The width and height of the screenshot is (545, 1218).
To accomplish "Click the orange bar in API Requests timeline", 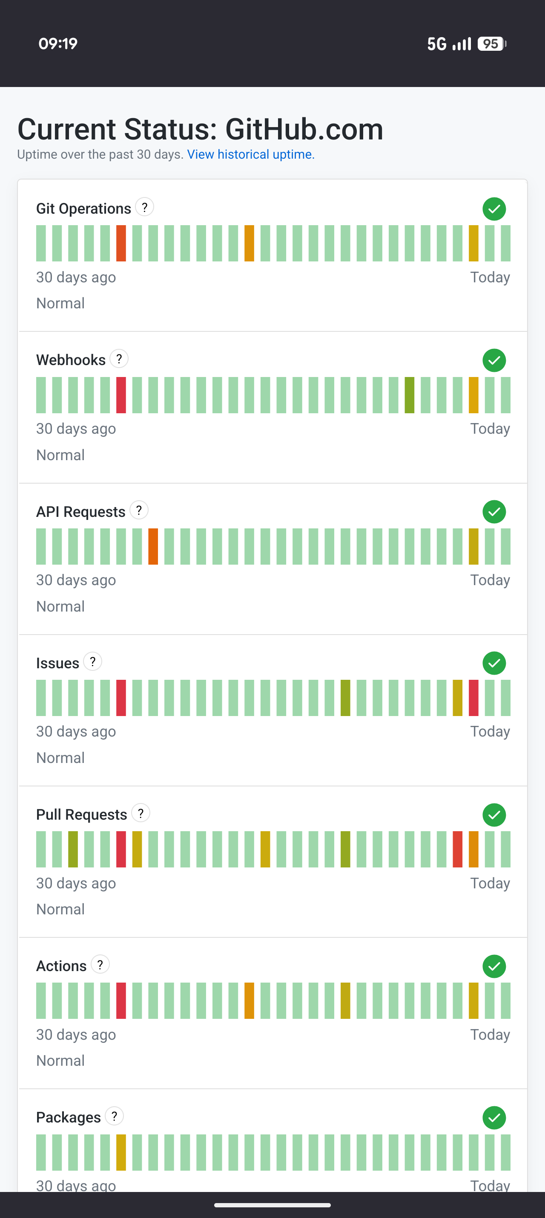I will point(153,546).
